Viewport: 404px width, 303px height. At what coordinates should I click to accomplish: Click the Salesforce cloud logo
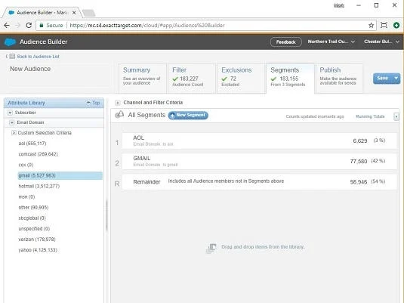pyautogui.click(x=11, y=42)
